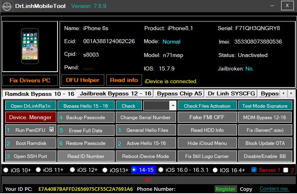The image size is (297, 194).
Task: Switch to Jailbreak Bypass 12 - 16 tab
Action: click(x=115, y=93)
